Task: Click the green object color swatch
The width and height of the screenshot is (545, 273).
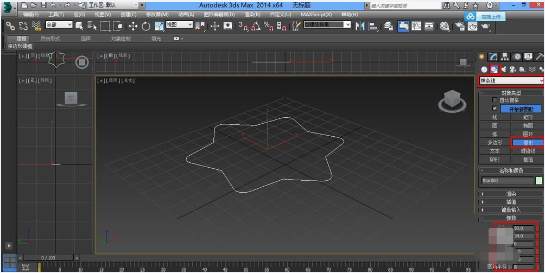Action: click(538, 181)
